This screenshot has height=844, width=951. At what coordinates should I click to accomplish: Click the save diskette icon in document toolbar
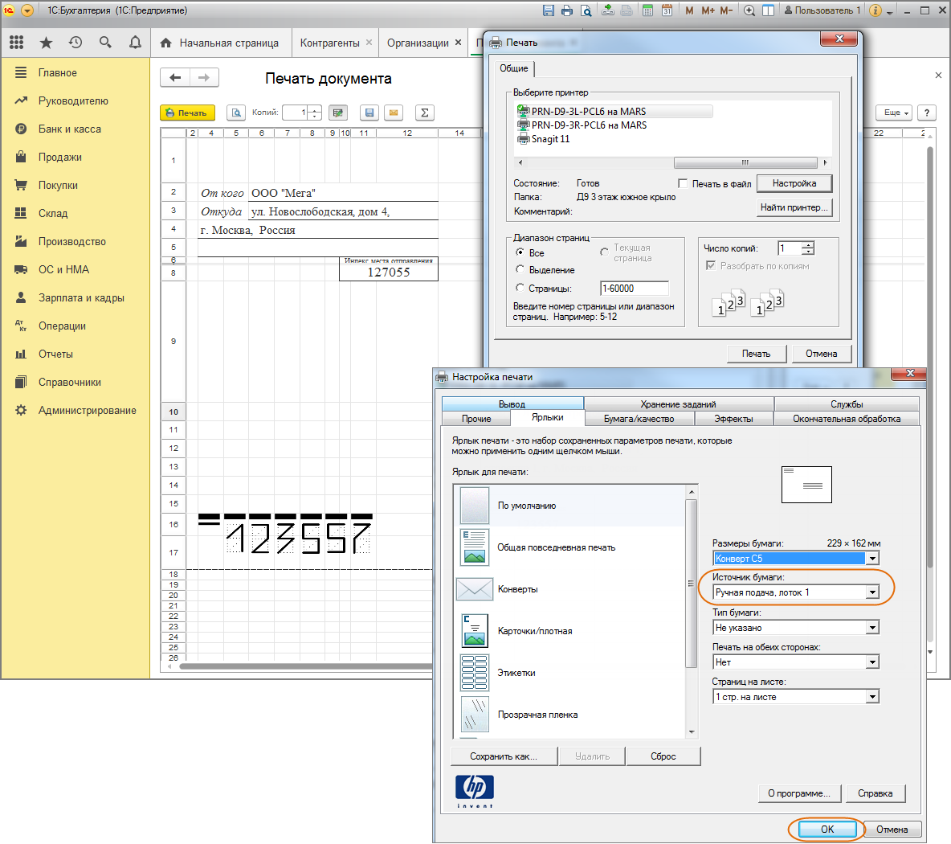coord(369,113)
